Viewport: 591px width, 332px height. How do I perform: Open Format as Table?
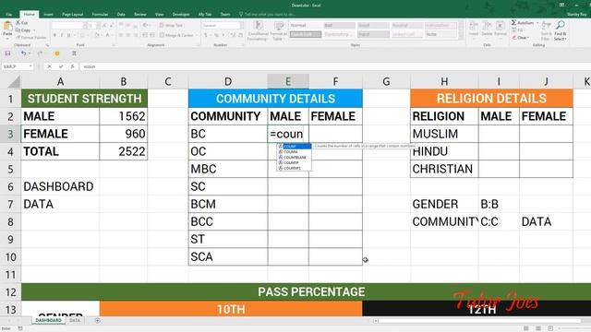click(279, 30)
